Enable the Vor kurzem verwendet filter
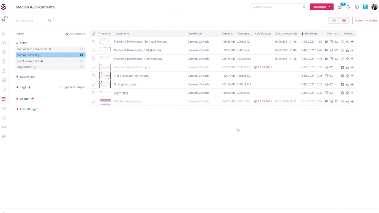Image resolution: width=379 pixels, height=213 pixels. click(81, 49)
